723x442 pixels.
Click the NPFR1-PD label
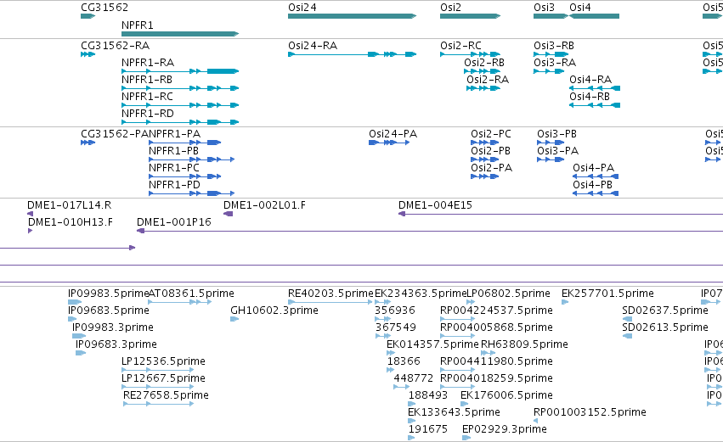[174, 185]
